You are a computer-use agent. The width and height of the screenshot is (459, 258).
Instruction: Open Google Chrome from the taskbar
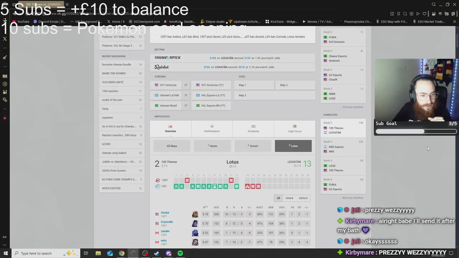coord(122,253)
